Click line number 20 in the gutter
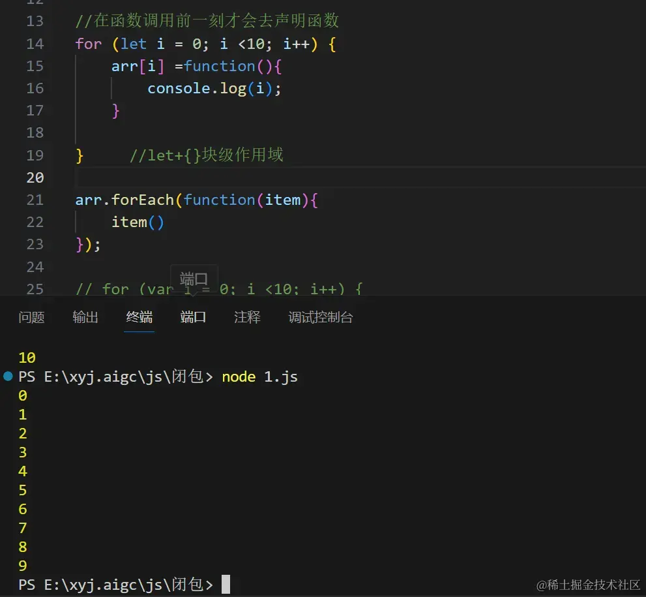Viewport: 646px width, 597px height. tap(35, 177)
